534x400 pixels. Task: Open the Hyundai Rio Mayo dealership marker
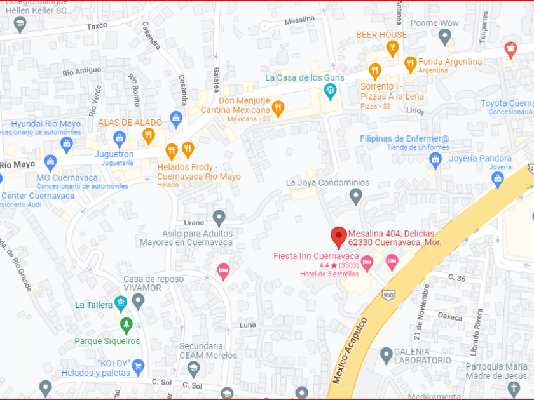tap(67, 145)
